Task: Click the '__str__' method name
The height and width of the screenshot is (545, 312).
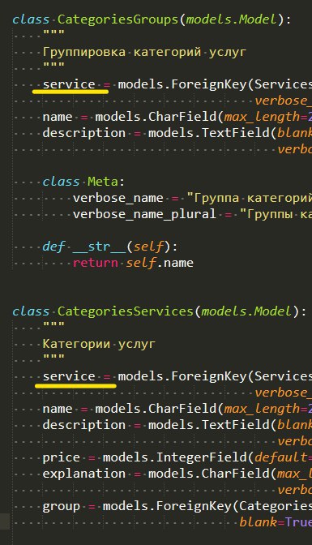Action: point(99,247)
